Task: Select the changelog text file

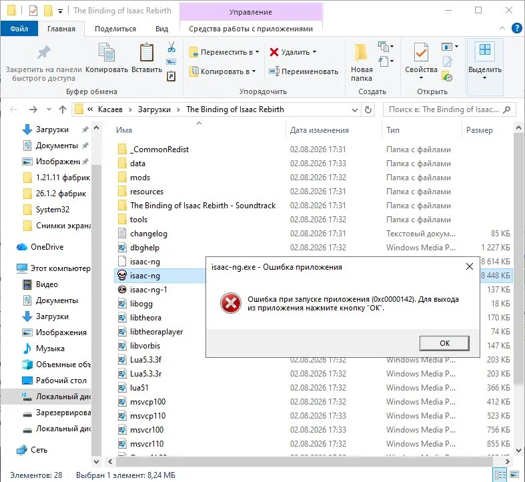Action: pos(148,234)
